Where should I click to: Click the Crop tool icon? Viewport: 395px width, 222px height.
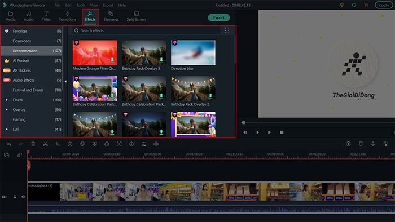coord(58,144)
